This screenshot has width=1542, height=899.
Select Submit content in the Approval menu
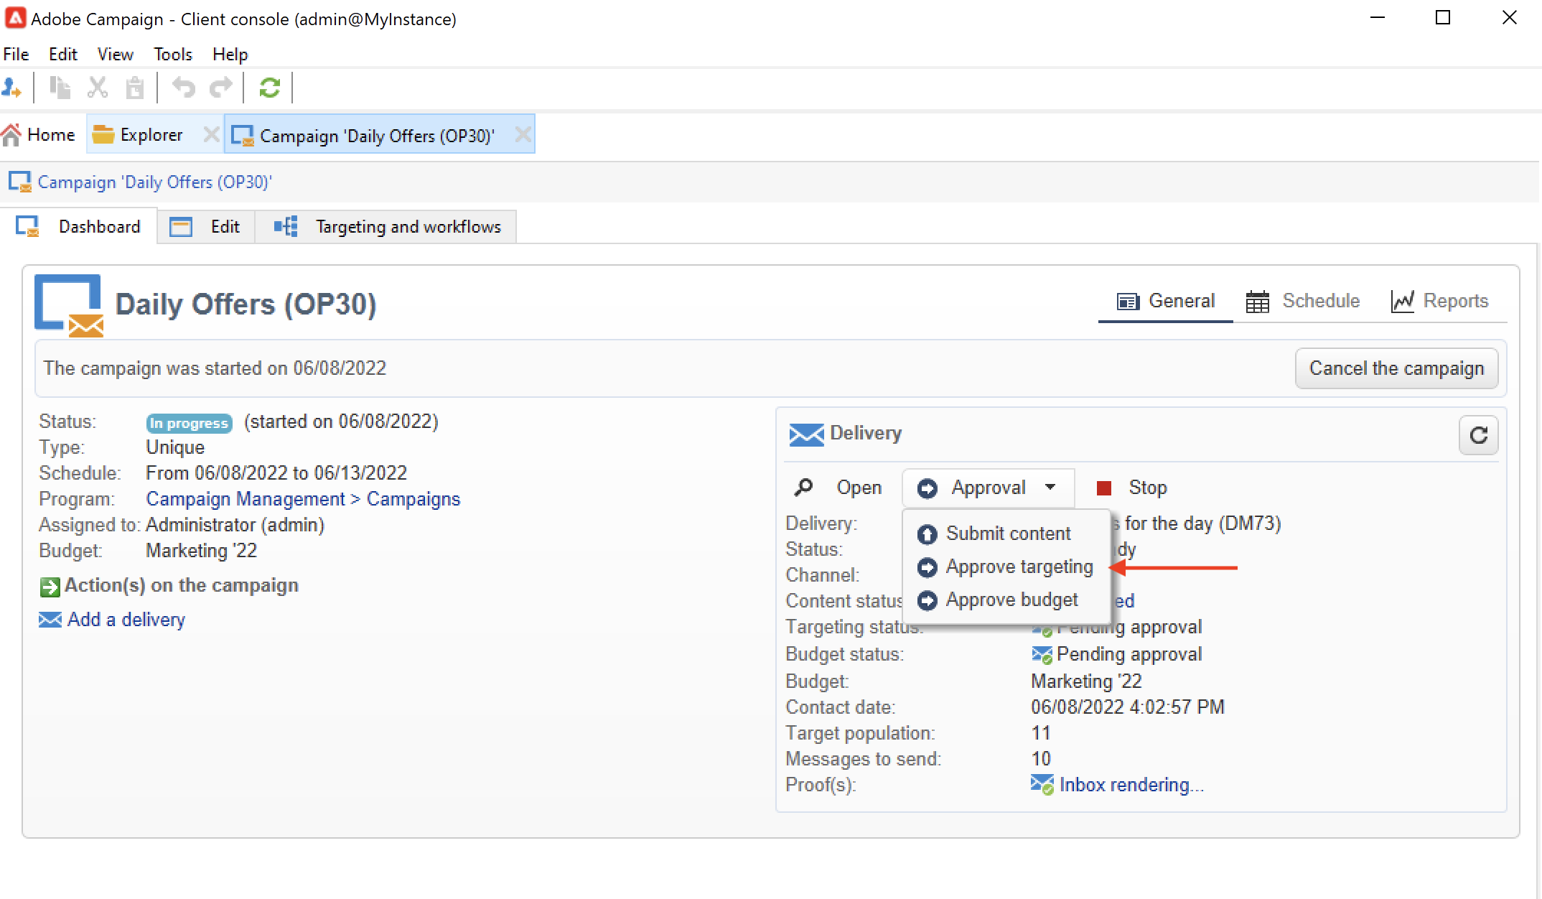1007,534
